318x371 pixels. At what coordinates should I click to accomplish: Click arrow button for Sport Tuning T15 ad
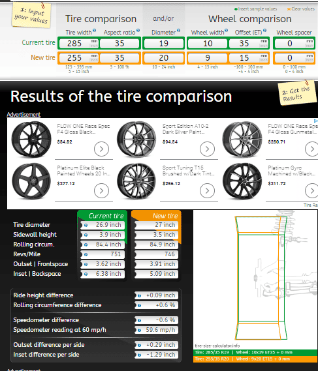point(207,190)
